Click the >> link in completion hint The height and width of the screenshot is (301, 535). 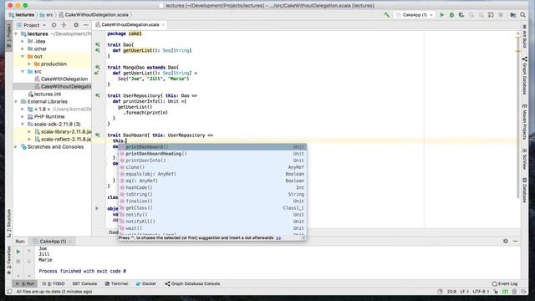pyautogui.click(x=278, y=237)
